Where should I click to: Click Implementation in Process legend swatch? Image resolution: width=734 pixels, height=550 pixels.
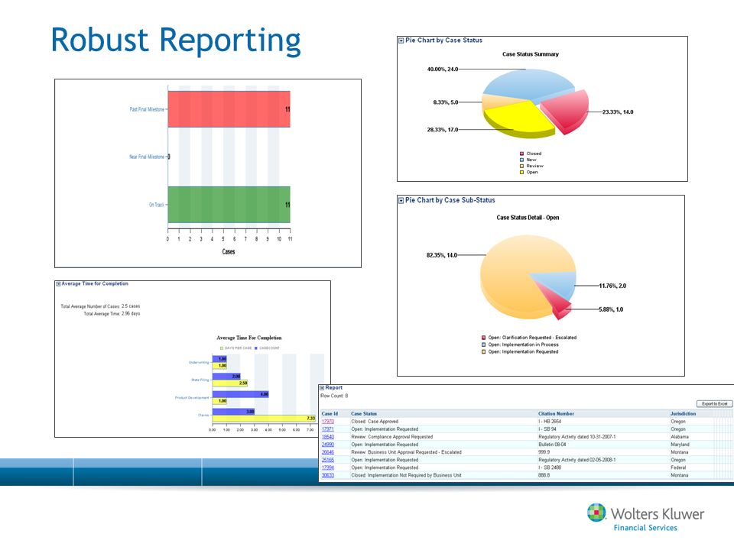coord(483,345)
